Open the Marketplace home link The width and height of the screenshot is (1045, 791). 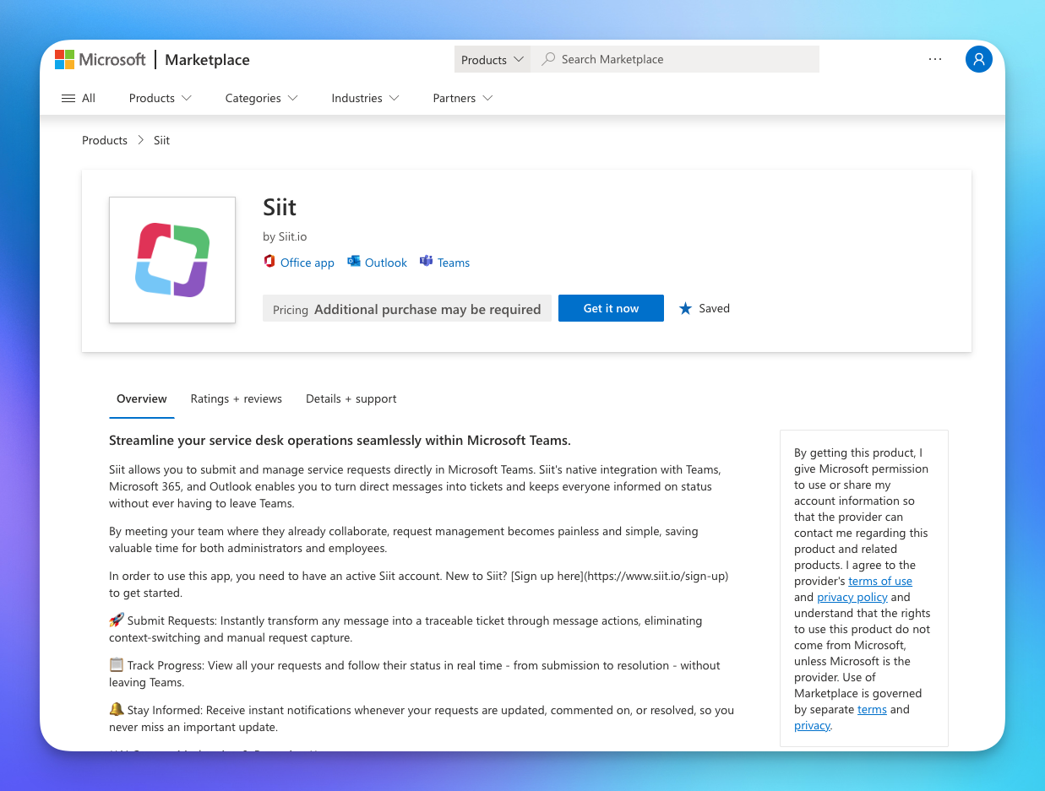207,60
